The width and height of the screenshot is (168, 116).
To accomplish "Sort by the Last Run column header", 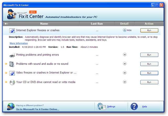I will 97,24.
